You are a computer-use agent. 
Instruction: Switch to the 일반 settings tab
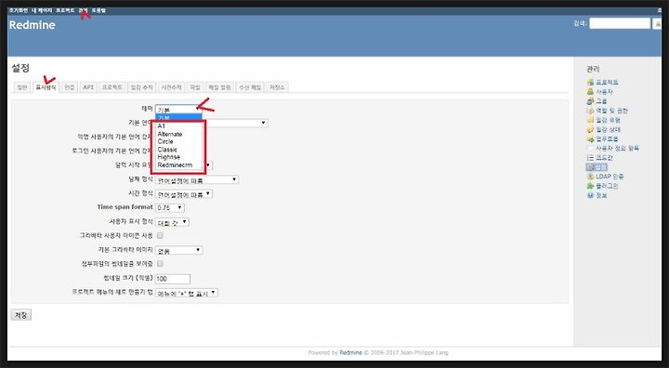(x=21, y=87)
